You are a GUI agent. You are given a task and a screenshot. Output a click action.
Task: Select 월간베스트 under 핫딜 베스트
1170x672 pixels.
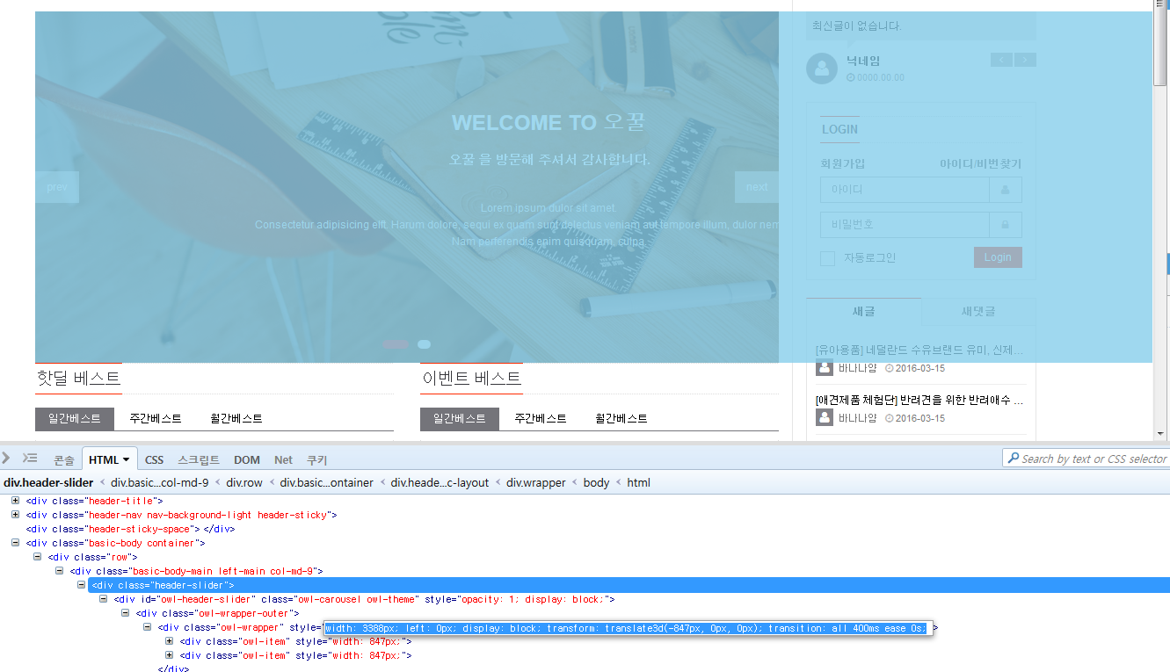[236, 419]
